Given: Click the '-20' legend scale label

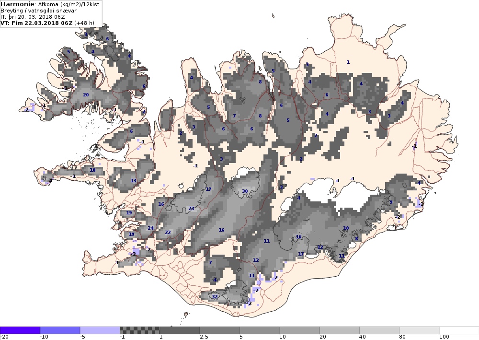Looking at the screenshot, I should tap(4, 337).
